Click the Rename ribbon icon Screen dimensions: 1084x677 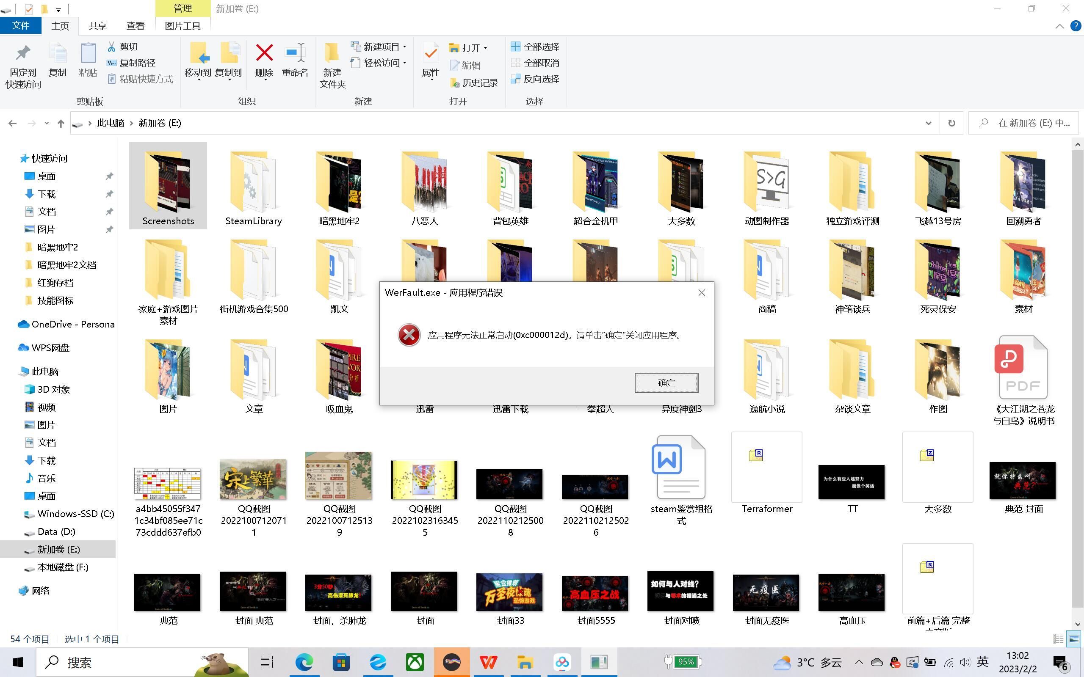click(x=295, y=53)
